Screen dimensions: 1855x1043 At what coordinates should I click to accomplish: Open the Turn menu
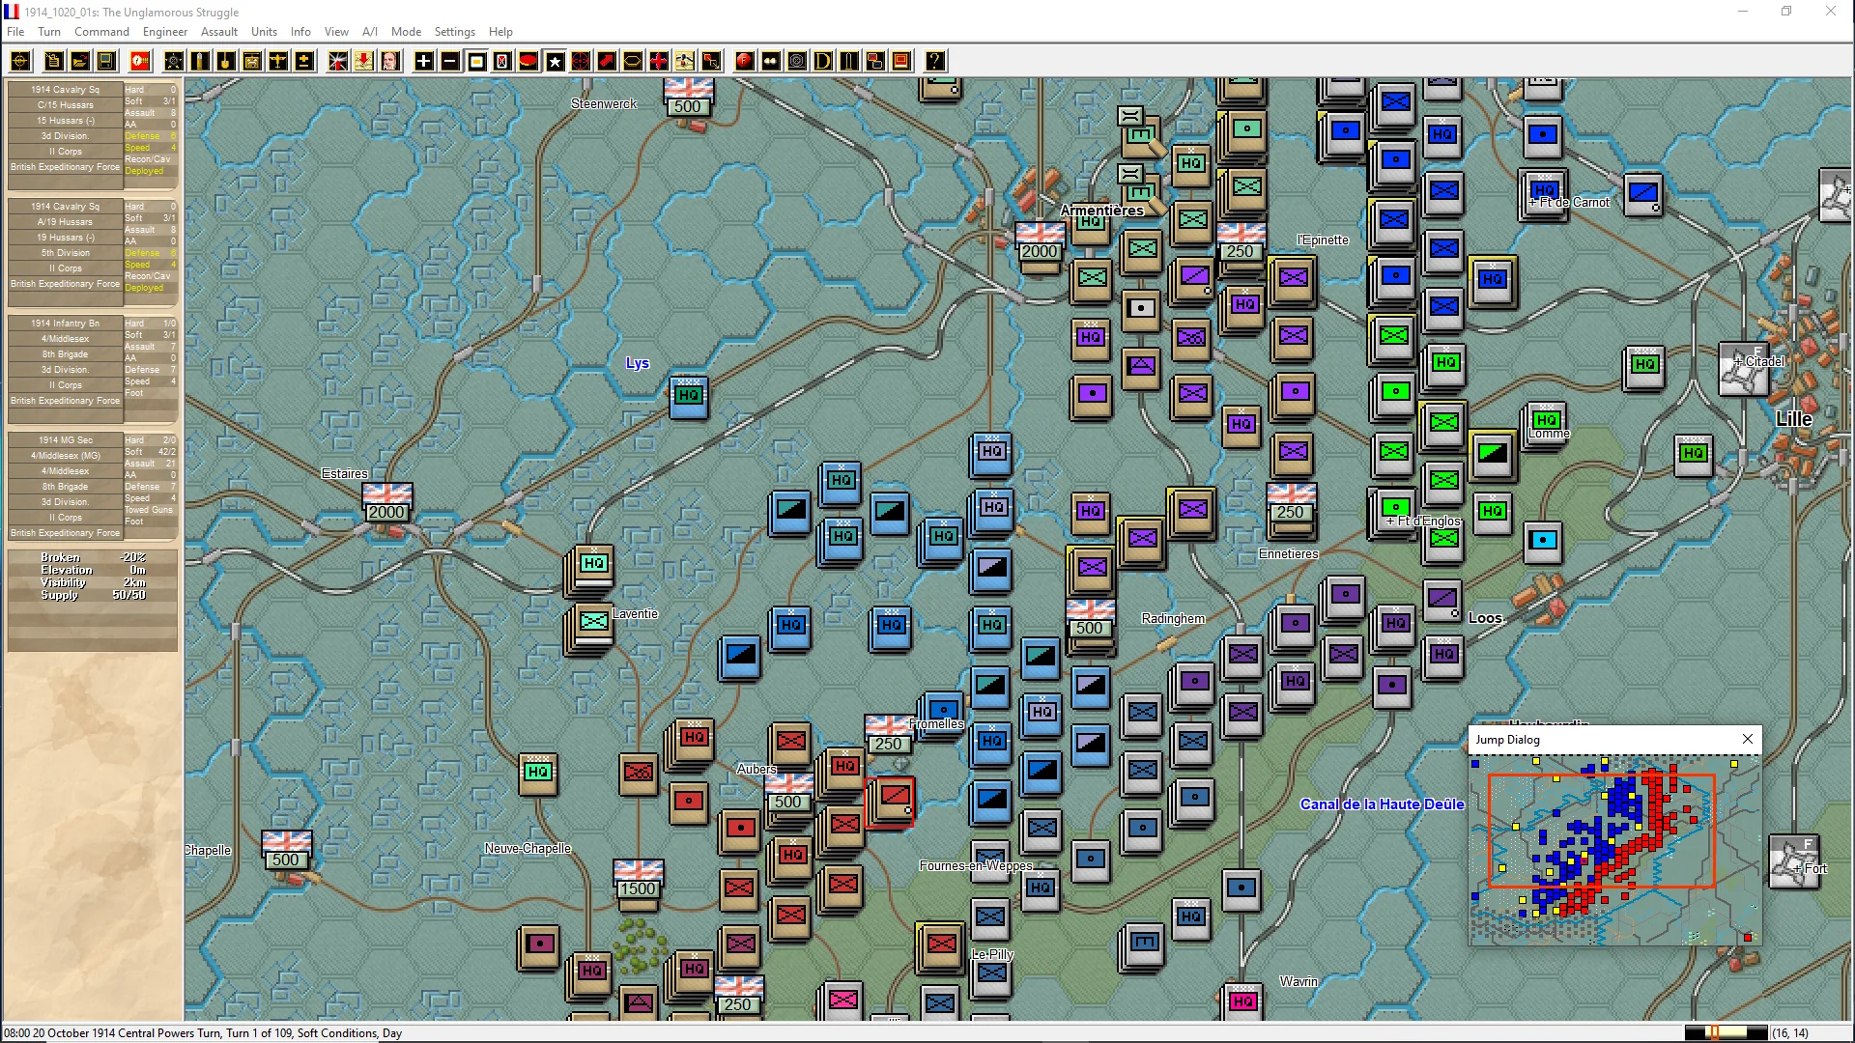pos(49,32)
